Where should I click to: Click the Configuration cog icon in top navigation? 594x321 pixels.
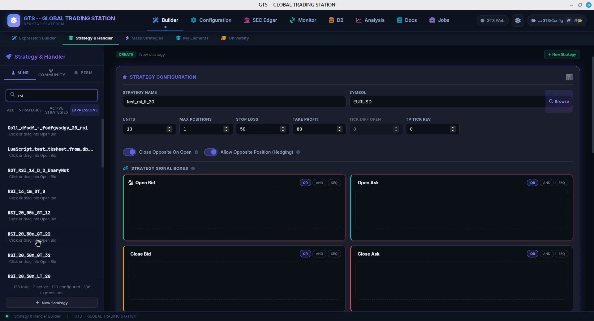(193, 20)
